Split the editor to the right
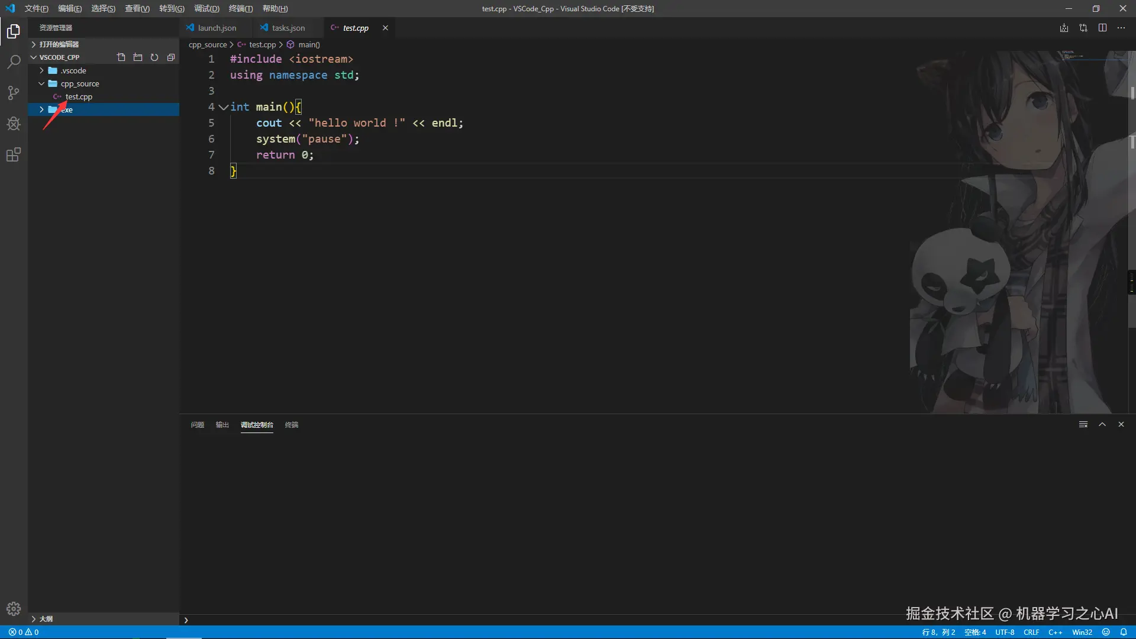Image resolution: width=1136 pixels, height=639 pixels. (x=1102, y=28)
